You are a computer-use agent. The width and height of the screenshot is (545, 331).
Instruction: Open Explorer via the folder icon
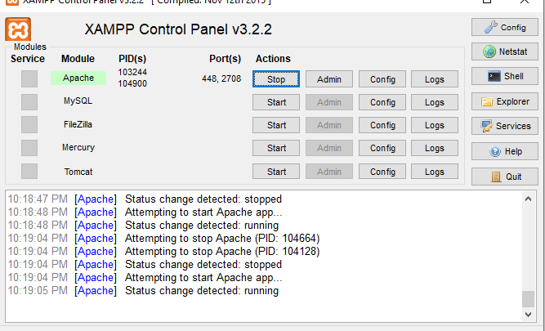(487, 102)
